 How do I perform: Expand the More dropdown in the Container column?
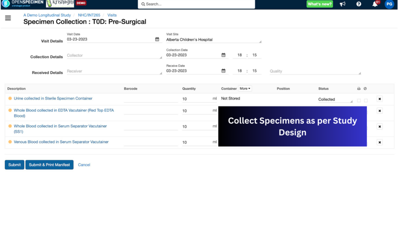[x=245, y=88]
